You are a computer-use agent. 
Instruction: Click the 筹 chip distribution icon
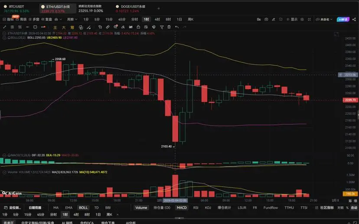[72, 27]
